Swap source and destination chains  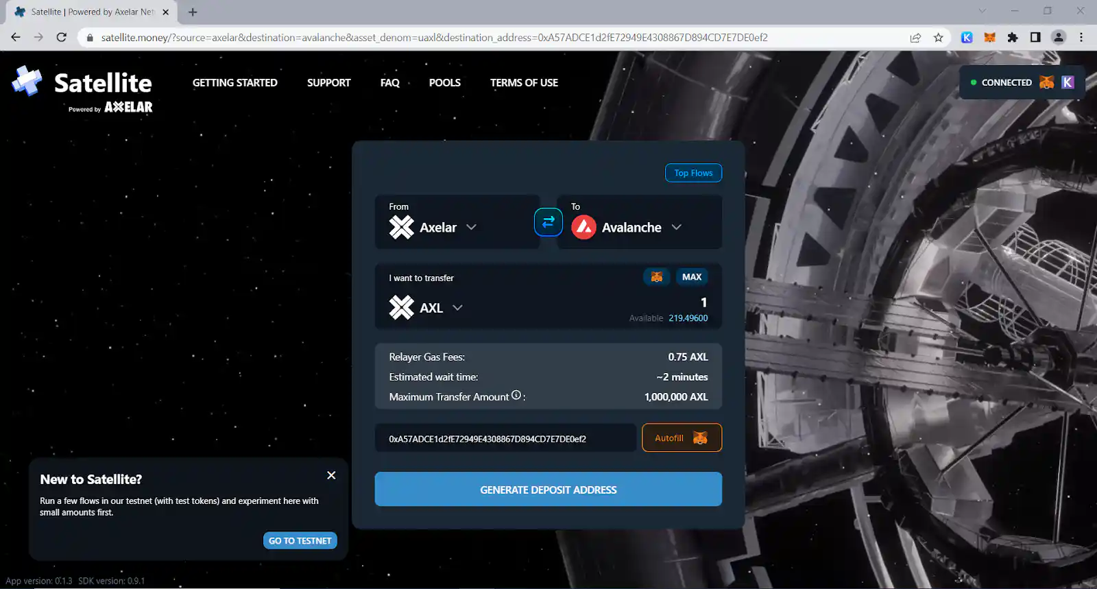tap(548, 221)
